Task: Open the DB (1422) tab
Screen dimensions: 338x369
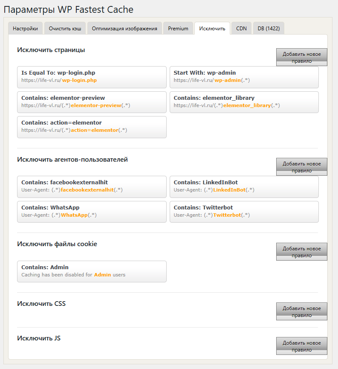Action: point(269,28)
